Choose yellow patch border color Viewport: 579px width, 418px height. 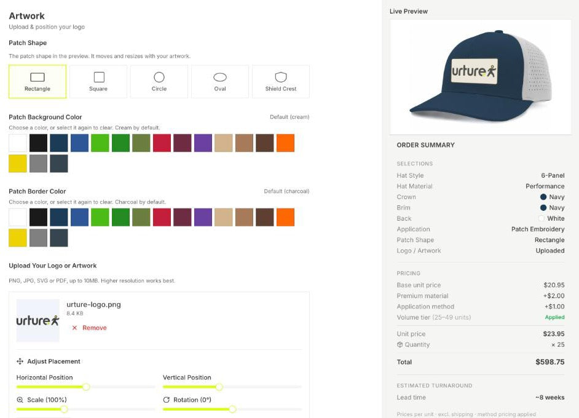click(x=18, y=238)
